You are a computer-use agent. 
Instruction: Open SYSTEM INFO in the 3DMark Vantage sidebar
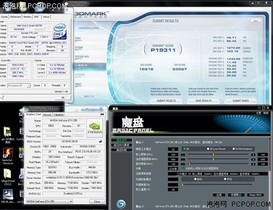[x=82, y=57]
